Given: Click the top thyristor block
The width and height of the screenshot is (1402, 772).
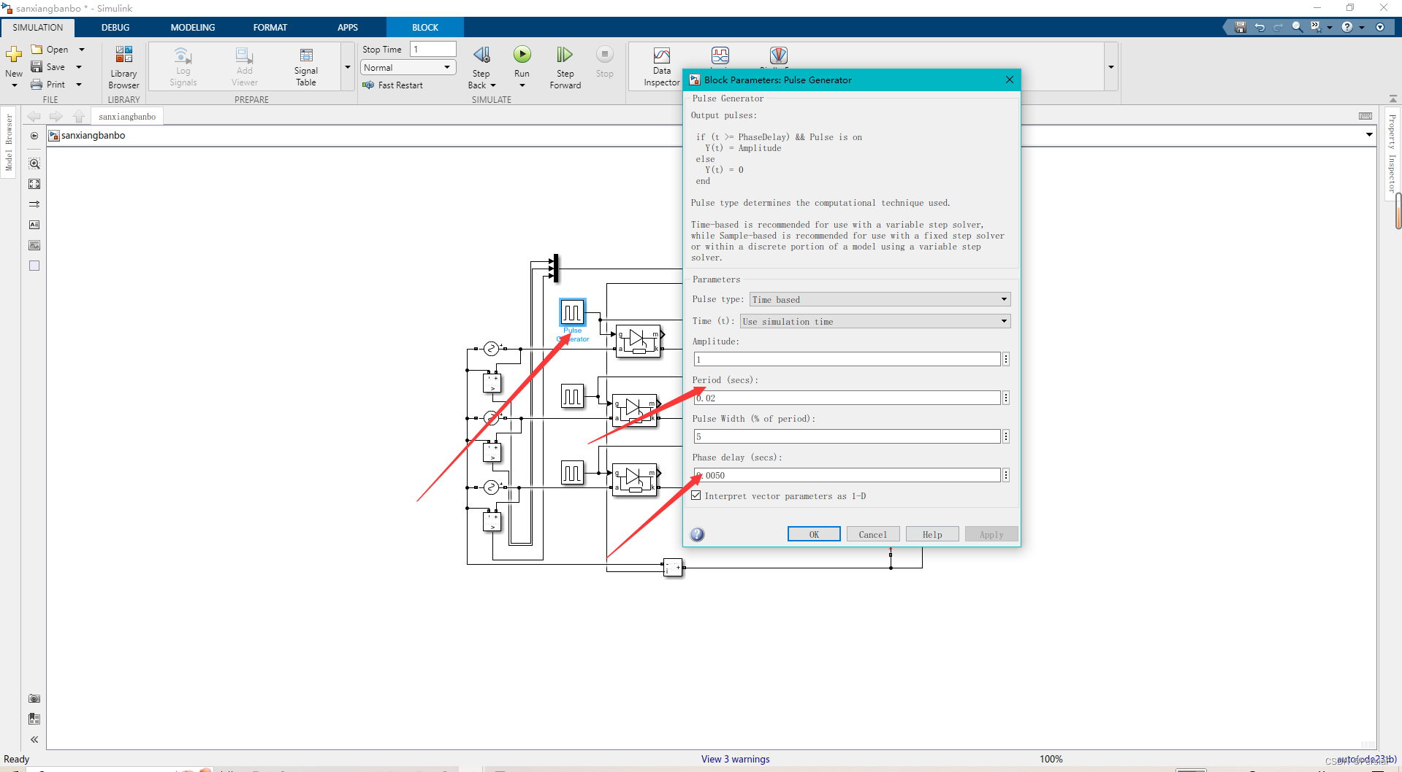Looking at the screenshot, I should (639, 341).
